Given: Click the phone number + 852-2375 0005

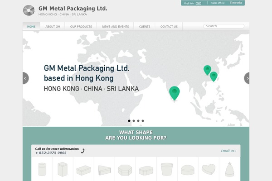Looking at the screenshot, I should click(51, 153).
